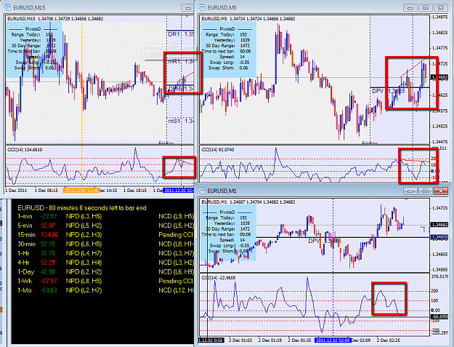Maximize the EURUSD,M1 chart window
454x347 pixels.
tap(426, 191)
